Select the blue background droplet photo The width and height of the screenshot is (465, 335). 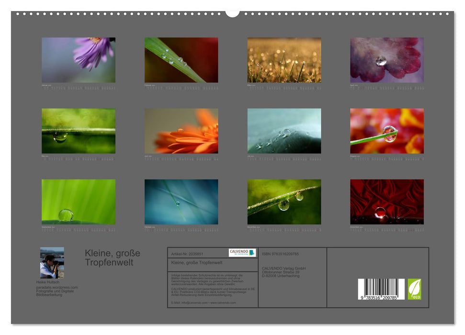point(181,201)
